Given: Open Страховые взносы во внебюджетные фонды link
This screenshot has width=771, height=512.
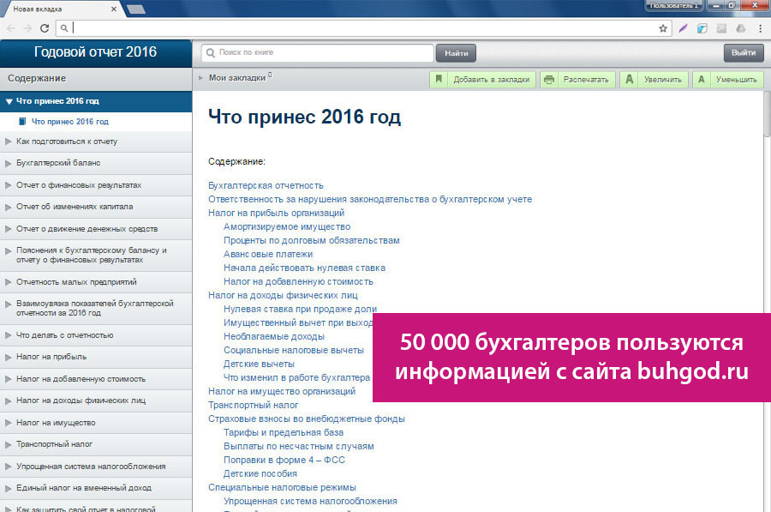Looking at the screenshot, I should coord(307,419).
